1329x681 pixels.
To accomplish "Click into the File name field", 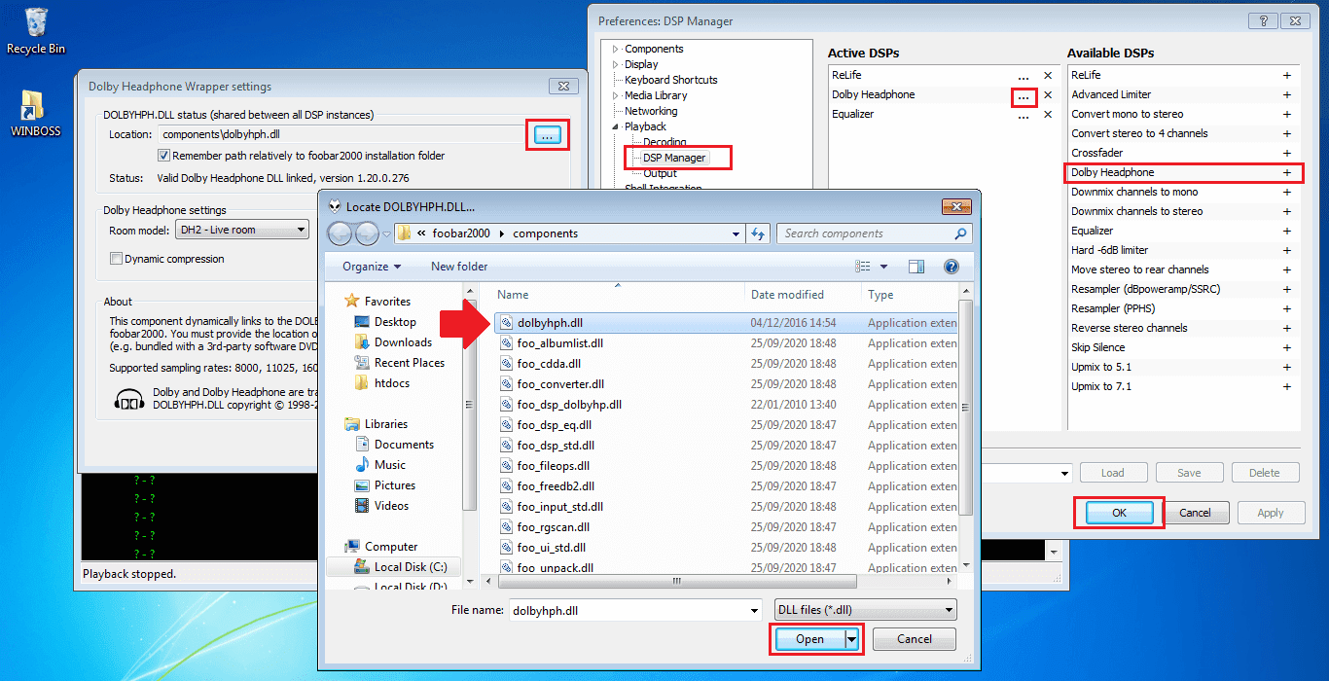I will coord(629,611).
